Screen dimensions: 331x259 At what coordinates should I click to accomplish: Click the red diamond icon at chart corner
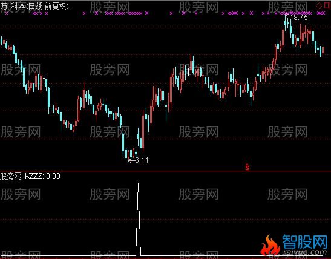click(319, 6)
